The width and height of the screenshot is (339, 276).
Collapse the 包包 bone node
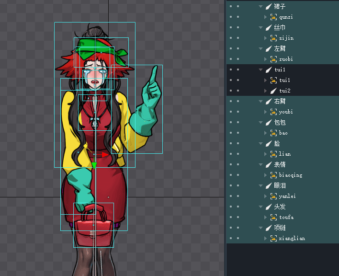(261, 122)
